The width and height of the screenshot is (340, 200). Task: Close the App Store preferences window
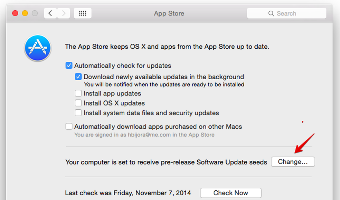(15, 13)
